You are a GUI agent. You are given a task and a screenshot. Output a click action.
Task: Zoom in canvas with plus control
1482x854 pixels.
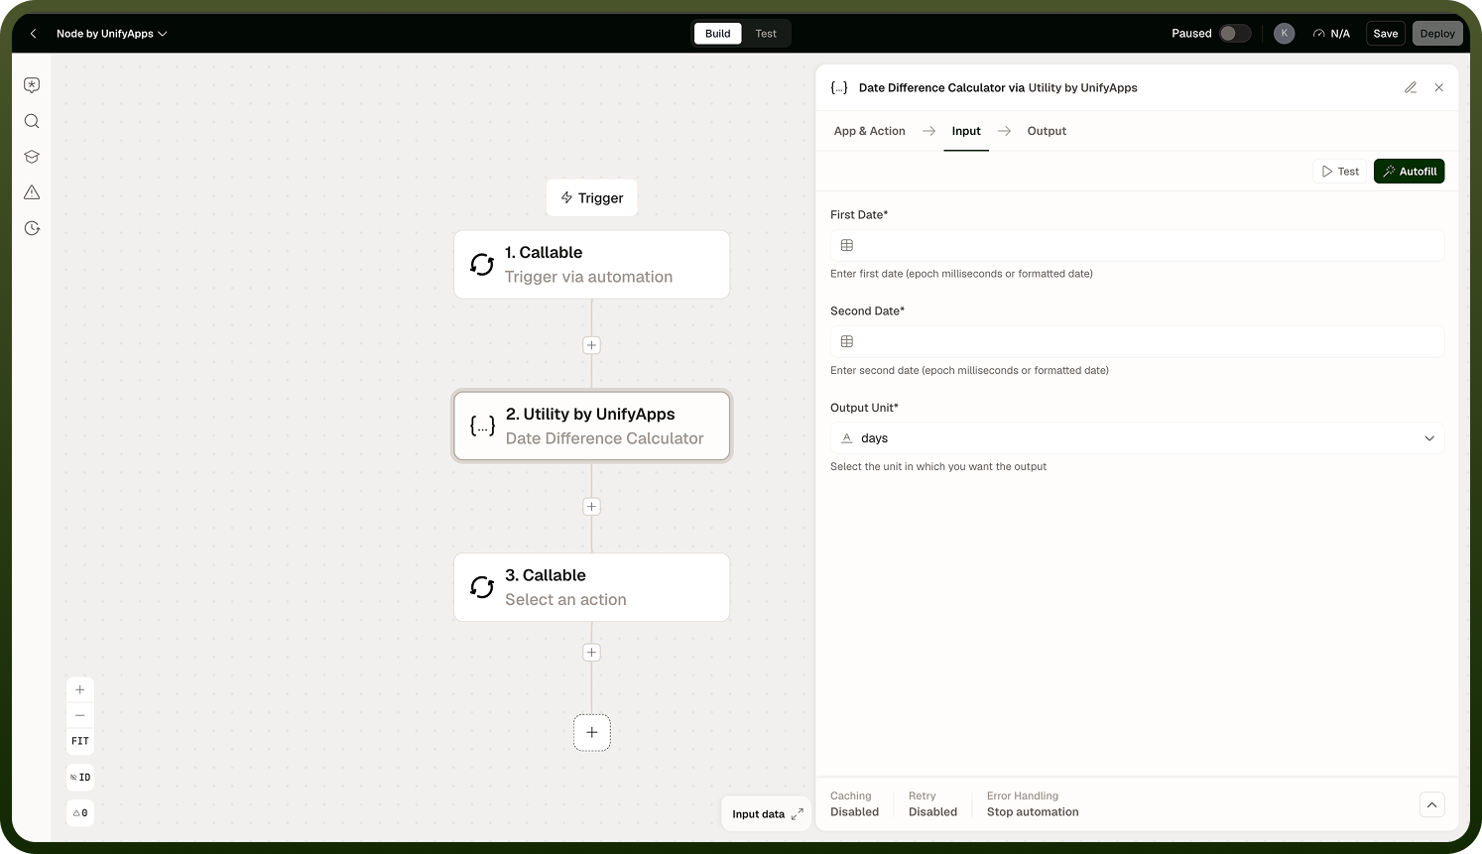click(80, 690)
